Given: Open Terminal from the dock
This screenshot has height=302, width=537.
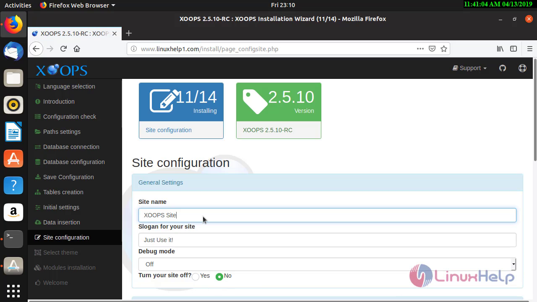Looking at the screenshot, I should pos(13,239).
